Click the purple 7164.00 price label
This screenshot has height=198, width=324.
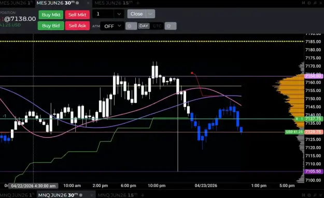tap(313, 76)
